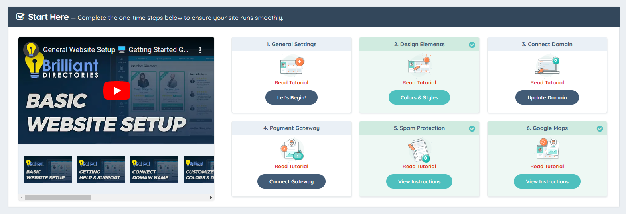Click the Google Maps illustration icon
The width and height of the screenshot is (626, 214).
tap(547, 149)
